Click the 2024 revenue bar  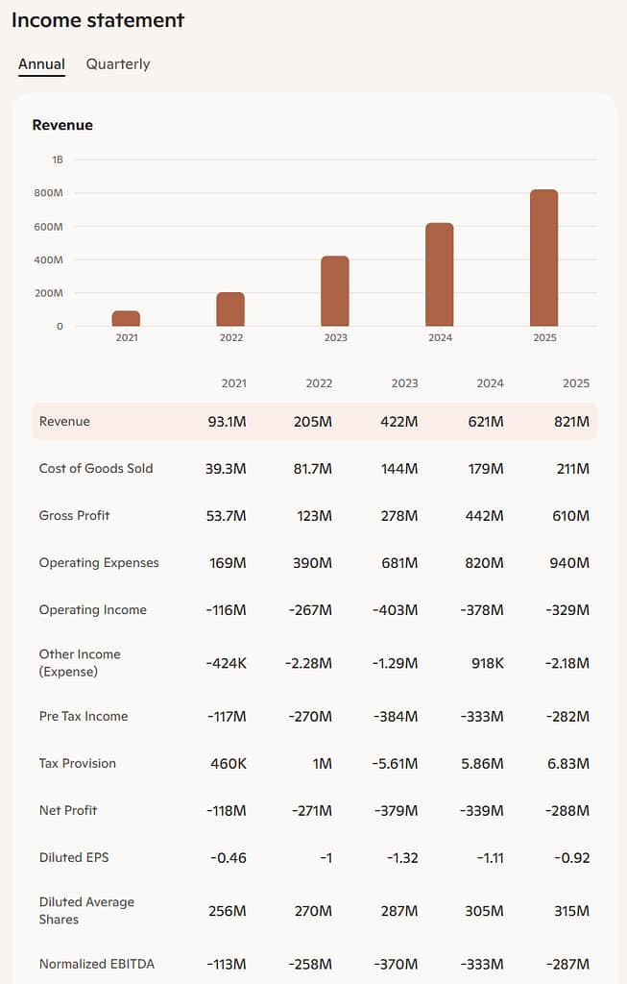(440, 275)
